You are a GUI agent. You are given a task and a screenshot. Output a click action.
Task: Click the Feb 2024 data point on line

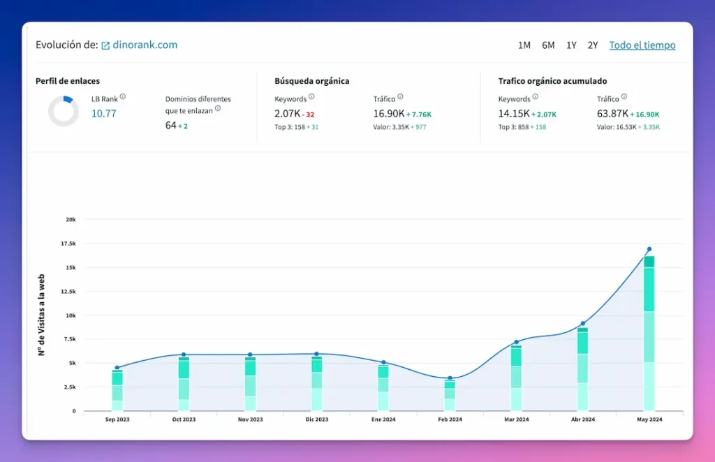click(x=450, y=378)
